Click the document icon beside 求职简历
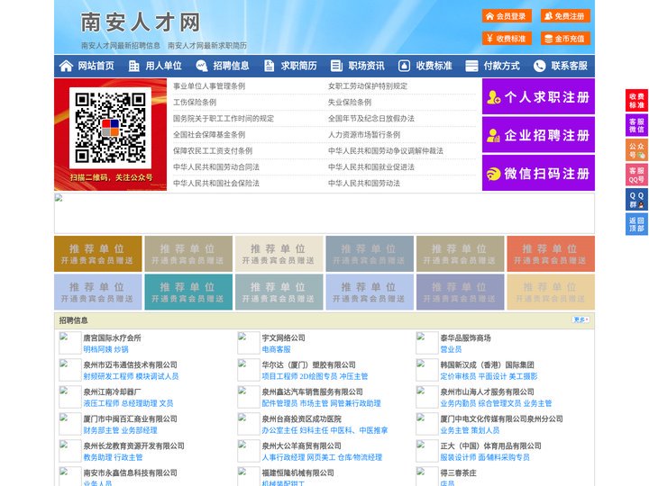The width and height of the screenshot is (649, 486). click(269, 66)
